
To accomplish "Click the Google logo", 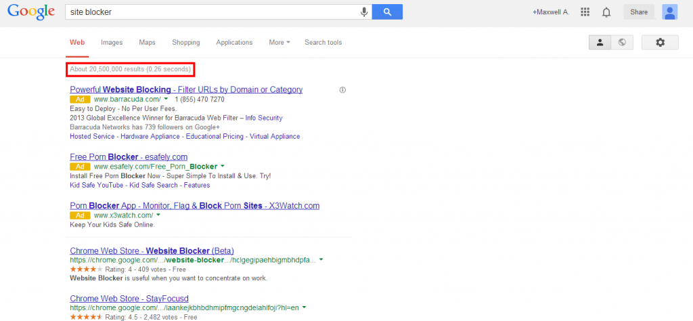I will (x=31, y=12).
